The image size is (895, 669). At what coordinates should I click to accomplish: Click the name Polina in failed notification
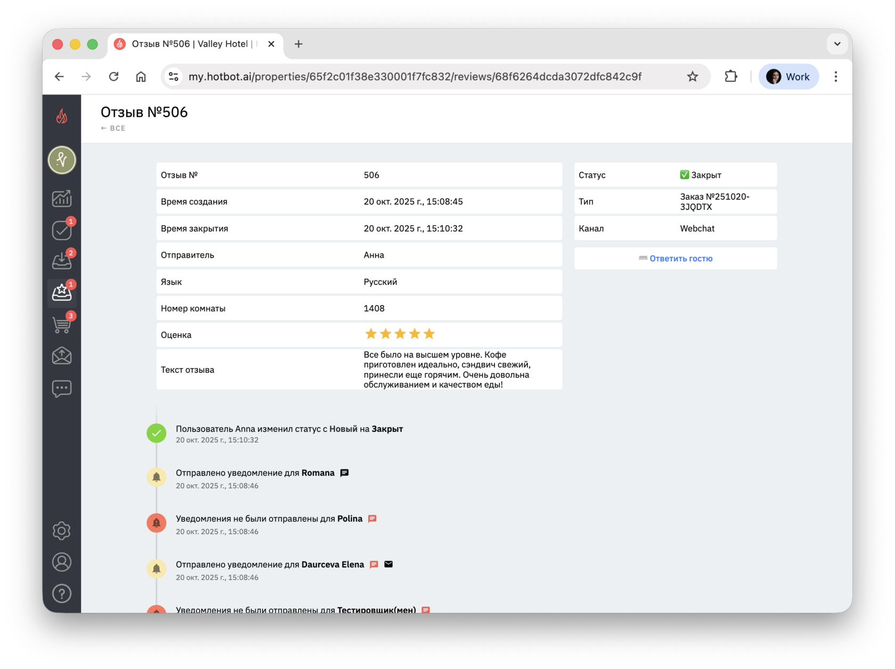coord(350,519)
